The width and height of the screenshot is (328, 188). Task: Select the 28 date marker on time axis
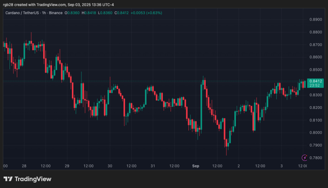24,166
